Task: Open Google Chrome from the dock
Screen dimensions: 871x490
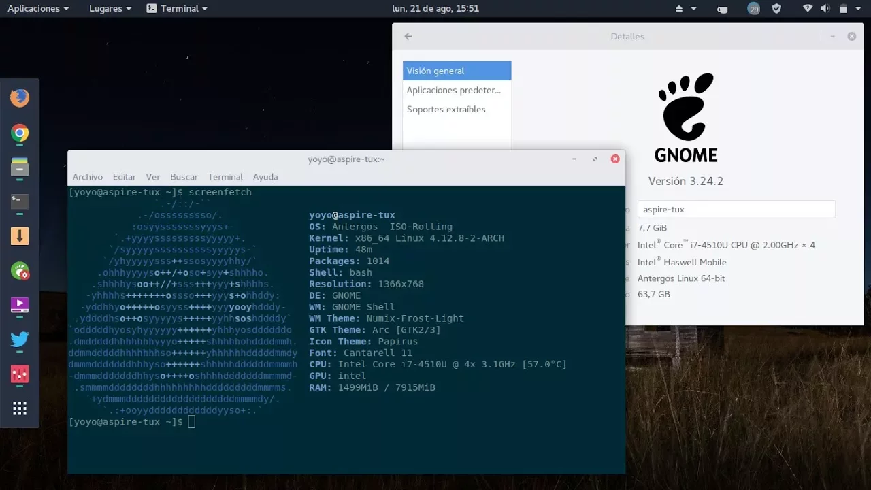Action: [x=20, y=133]
